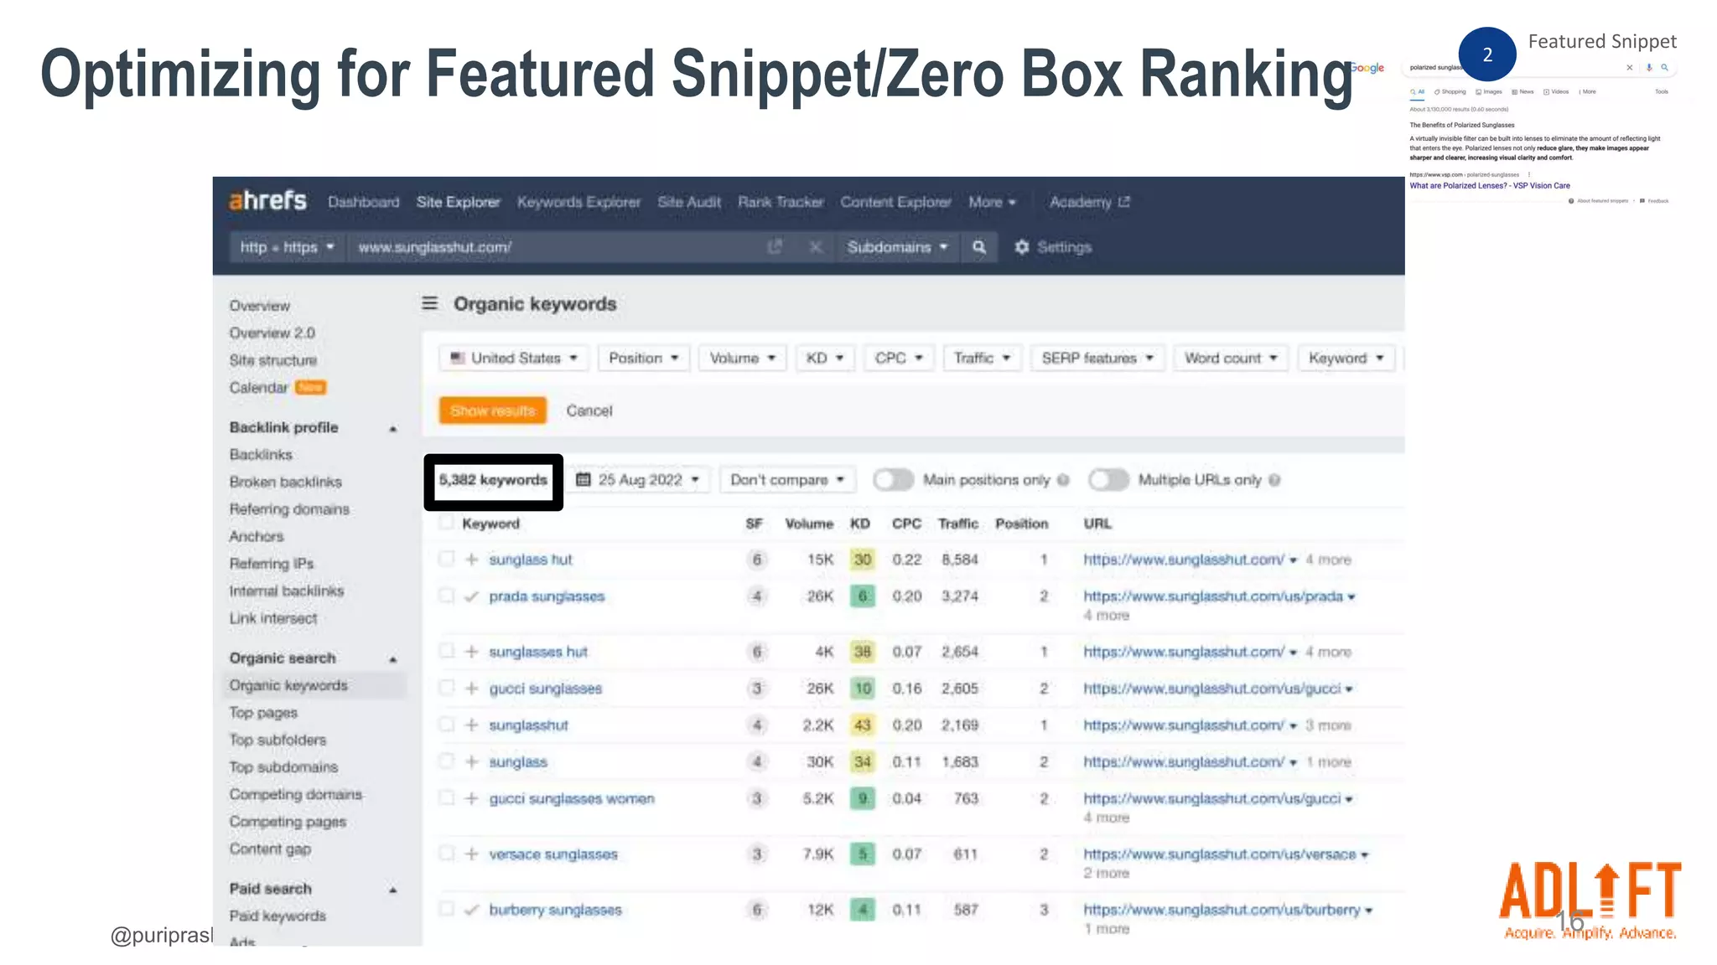Click the Cancel button
This screenshot has height=965, width=1717.
pyautogui.click(x=589, y=410)
